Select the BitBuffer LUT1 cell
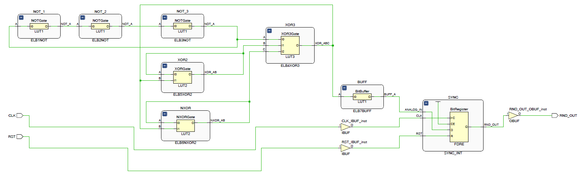The height and width of the screenshot is (175, 580). 362,96
